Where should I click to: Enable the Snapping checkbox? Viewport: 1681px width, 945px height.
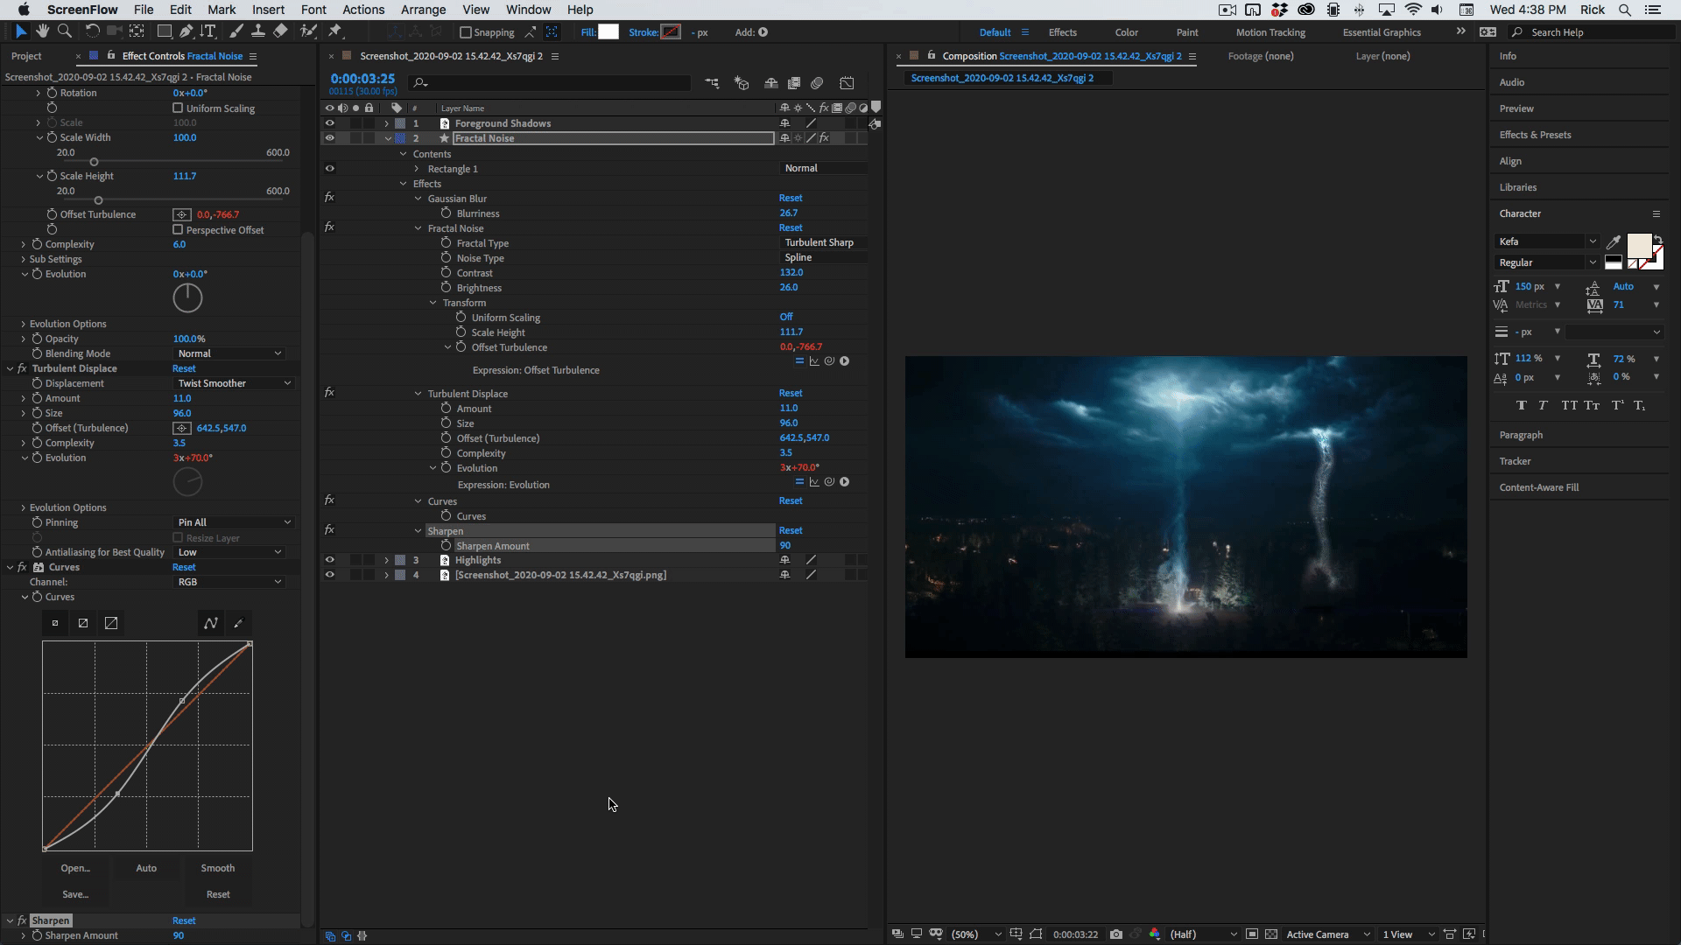click(x=466, y=32)
